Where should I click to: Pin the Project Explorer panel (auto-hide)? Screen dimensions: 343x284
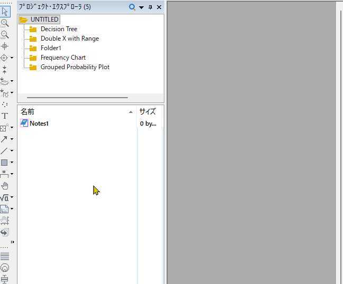pos(150,7)
